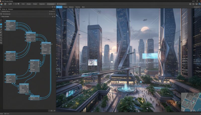Click the minimap thumbnail in the viewport corner
Screen dimensions: 201x115
[x=191, y=102]
